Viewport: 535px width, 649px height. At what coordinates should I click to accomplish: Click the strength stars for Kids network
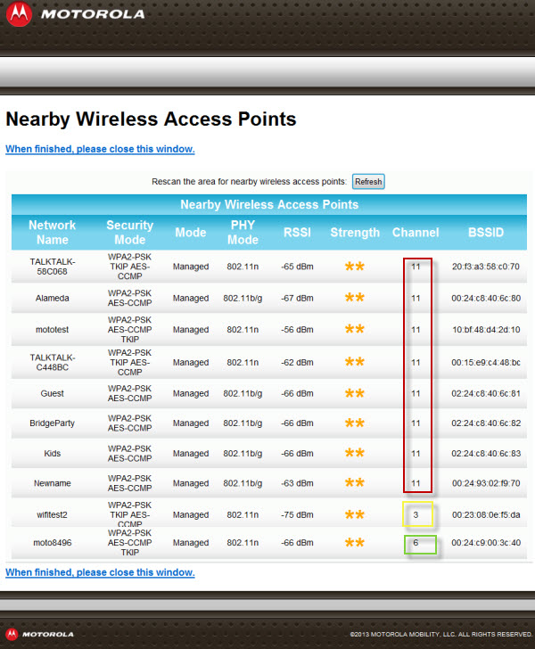click(x=354, y=454)
